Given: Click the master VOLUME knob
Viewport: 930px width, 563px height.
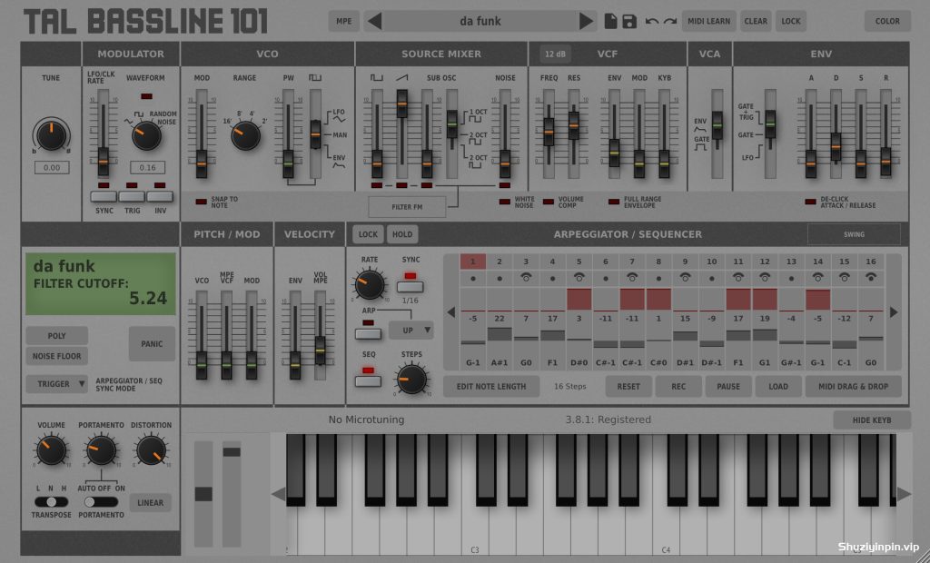Looking at the screenshot, I should [51, 450].
